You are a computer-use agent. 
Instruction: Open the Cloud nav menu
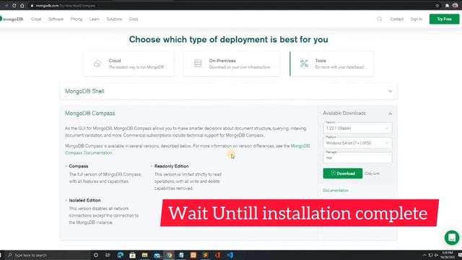[x=36, y=19]
